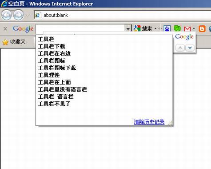Viewport: 211px width, 169px height.
Task: Expand the Gmail dropdown arrow
Action: [x=194, y=28]
